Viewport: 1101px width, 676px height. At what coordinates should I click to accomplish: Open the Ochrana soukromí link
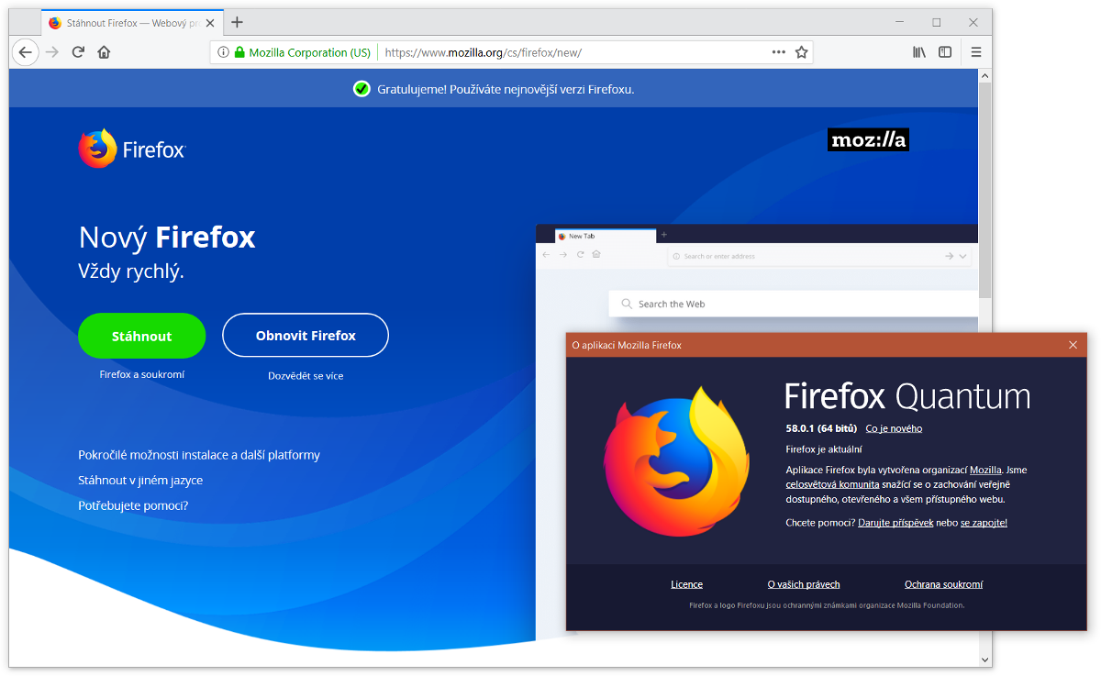point(943,584)
